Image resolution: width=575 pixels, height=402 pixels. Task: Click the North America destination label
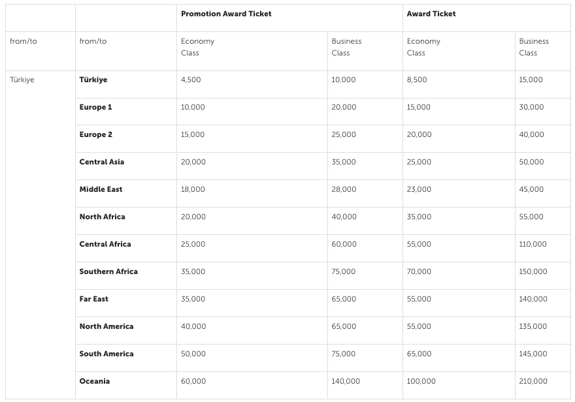tap(107, 326)
